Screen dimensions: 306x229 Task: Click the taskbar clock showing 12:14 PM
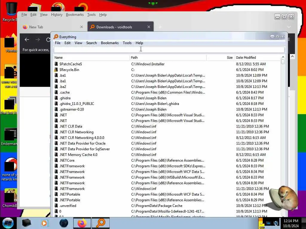click(291, 223)
